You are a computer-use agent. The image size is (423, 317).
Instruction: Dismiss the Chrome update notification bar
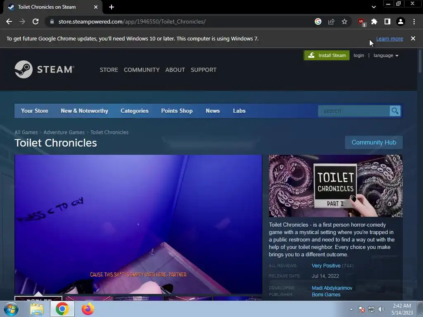click(x=413, y=38)
